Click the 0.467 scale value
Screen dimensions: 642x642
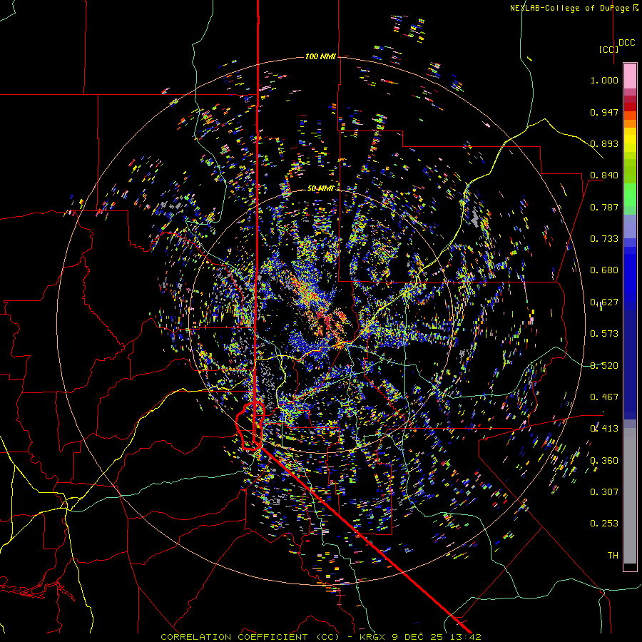(x=604, y=397)
